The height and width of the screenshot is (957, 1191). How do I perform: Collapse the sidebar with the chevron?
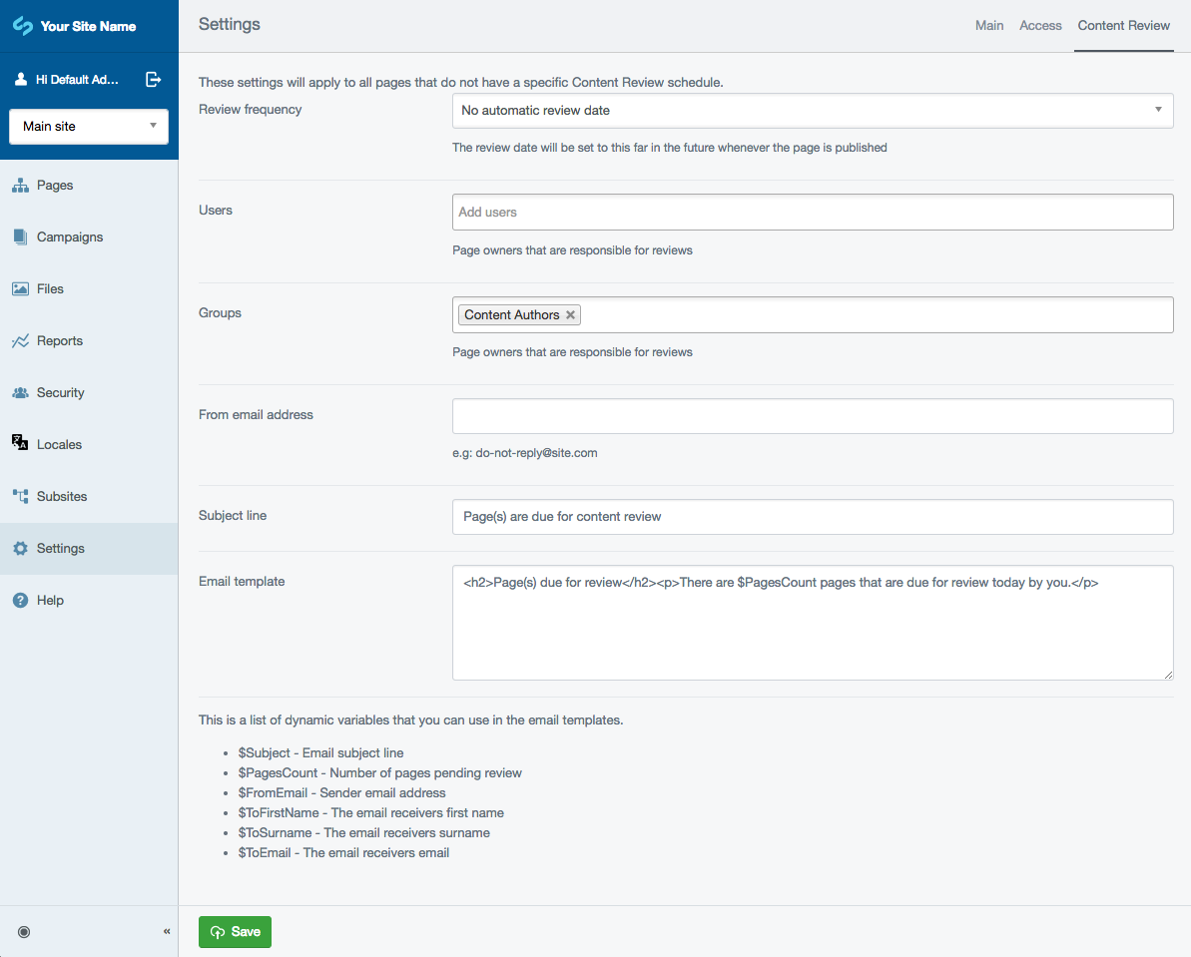(x=167, y=931)
